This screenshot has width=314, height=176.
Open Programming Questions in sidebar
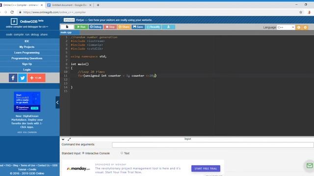tap(27, 58)
